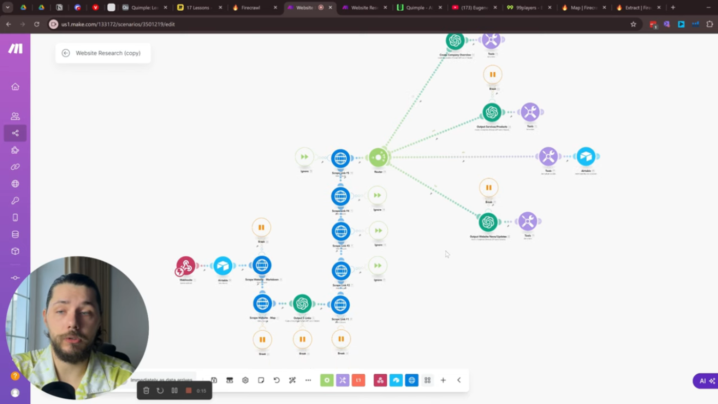
Task: Open Connections link icon in sidebar
Action: click(x=15, y=167)
